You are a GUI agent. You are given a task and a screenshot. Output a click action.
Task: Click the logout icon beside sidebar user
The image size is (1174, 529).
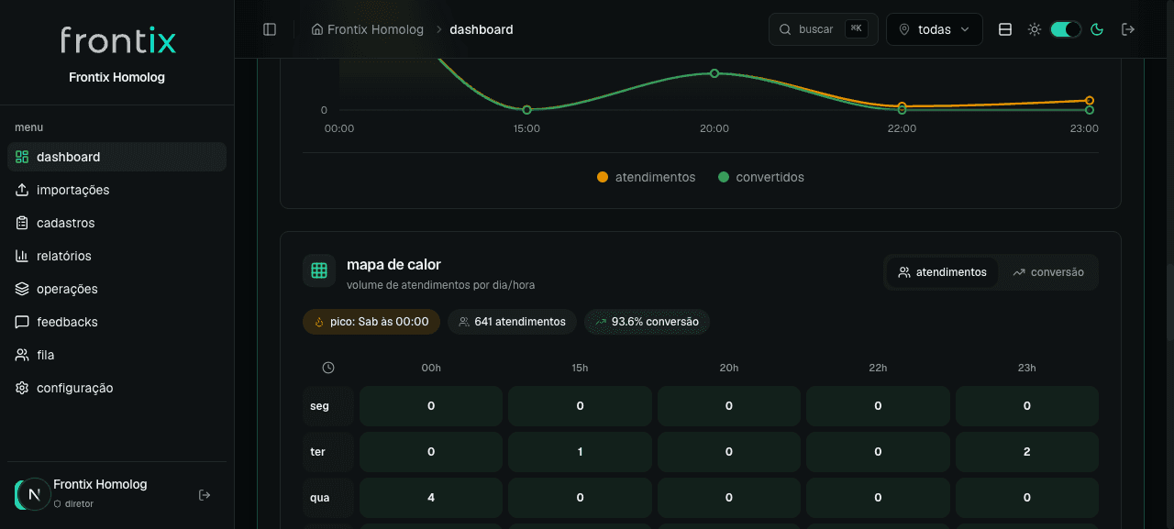point(205,495)
